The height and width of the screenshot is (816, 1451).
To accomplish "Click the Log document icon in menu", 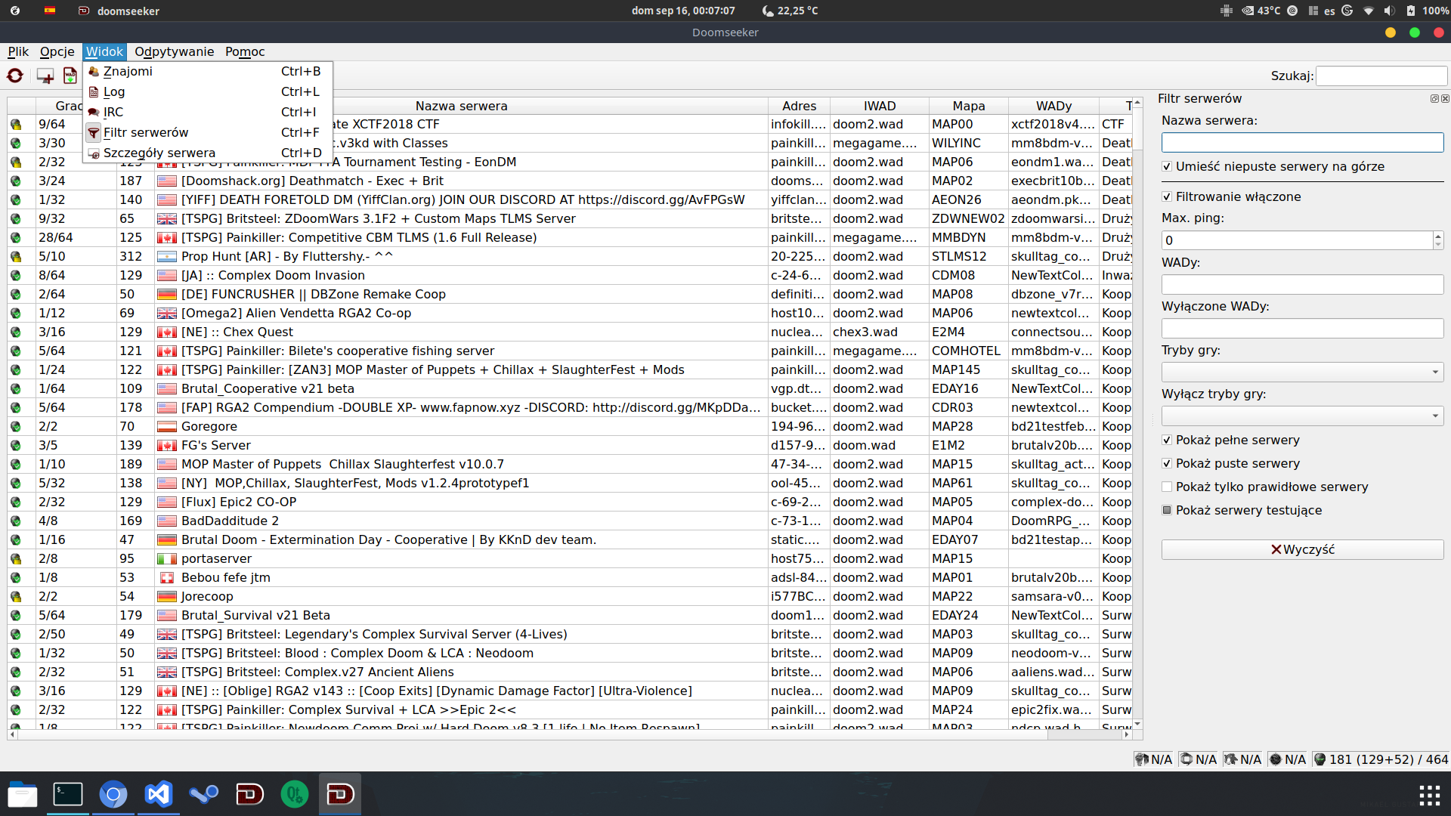I will [x=94, y=92].
